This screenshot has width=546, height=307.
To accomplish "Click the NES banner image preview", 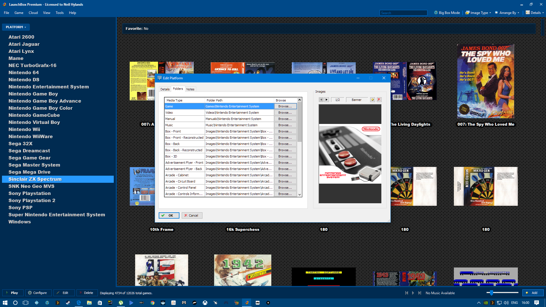I will tap(350, 154).
